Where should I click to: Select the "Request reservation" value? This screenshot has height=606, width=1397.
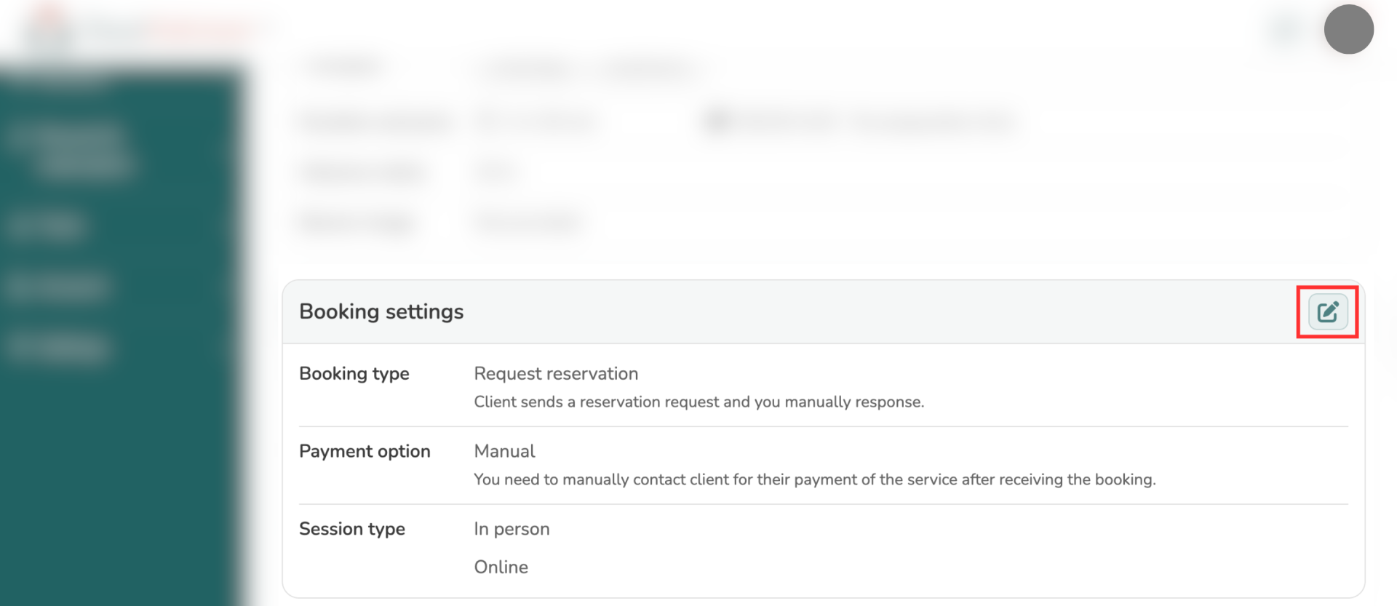point(556,374)
